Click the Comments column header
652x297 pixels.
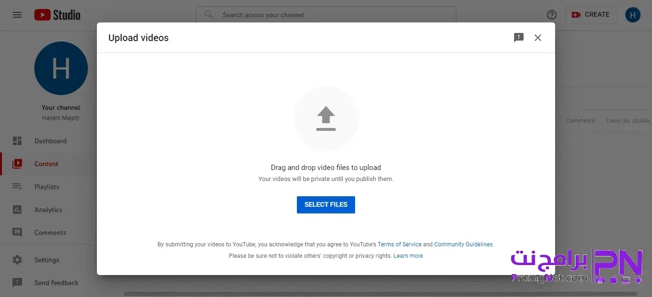580,121
